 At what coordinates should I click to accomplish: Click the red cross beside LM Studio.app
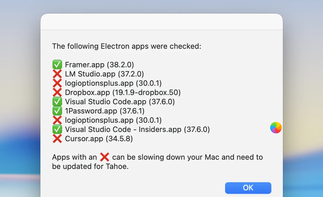click(x=57, y=74)
